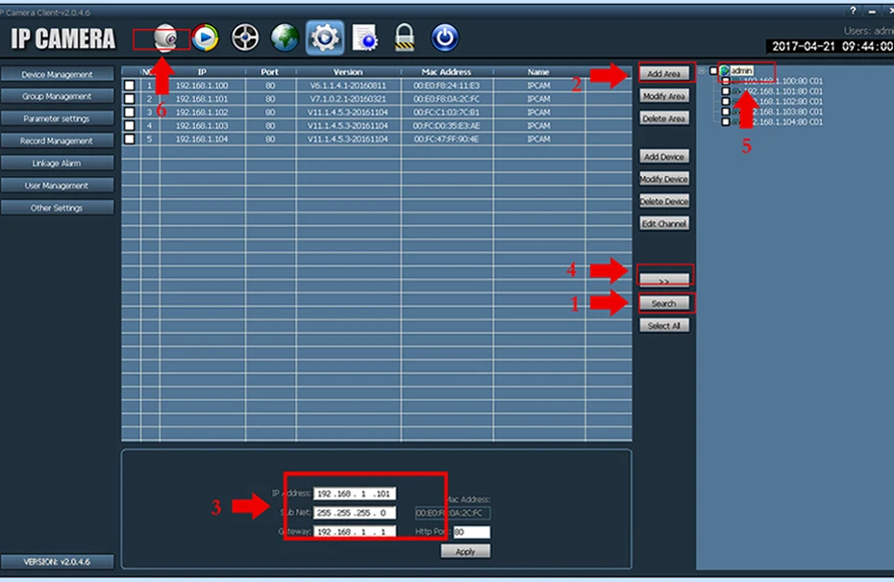The height and width of the screenshot is (582, 894).
Task: Click the Port column header
Action: tap(270, 72)
